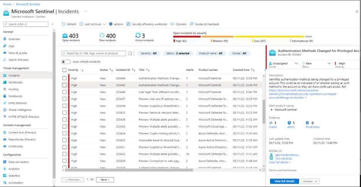Sort by the Incident ID column header

click(125, 70)
